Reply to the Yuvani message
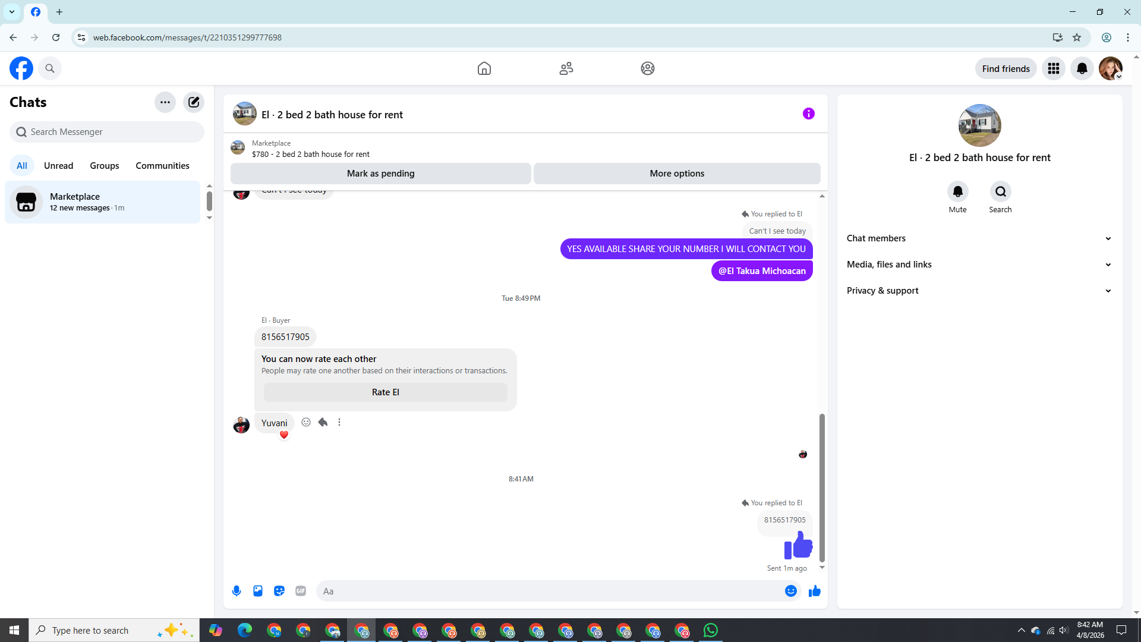This screenshot has width=1141, height=642. 323,422
